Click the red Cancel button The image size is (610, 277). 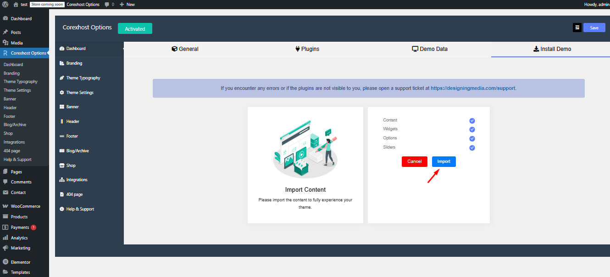click(415, 161)
